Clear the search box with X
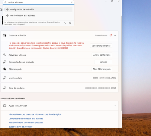 (x=72, y=2)
